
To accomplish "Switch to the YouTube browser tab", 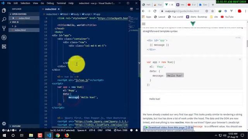I will (x=192, y=5).
